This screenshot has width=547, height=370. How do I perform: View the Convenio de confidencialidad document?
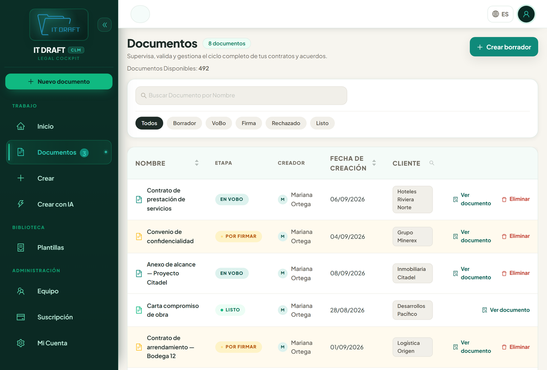point(472,236)
